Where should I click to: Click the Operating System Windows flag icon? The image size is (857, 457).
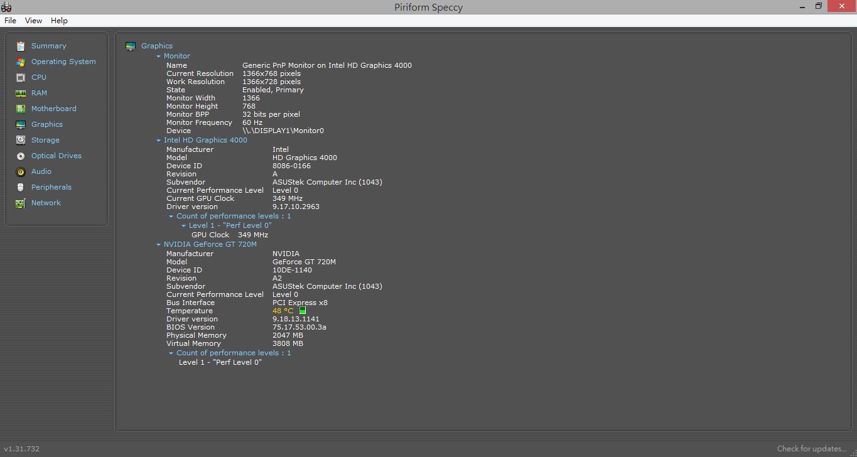[x=21, y=62]
